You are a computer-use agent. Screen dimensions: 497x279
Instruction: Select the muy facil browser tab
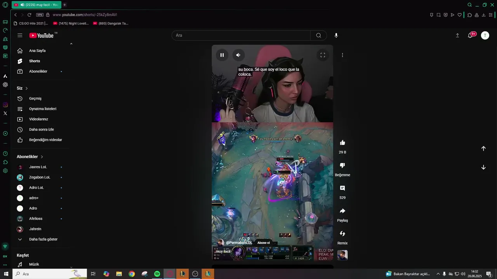pos(36,5)
